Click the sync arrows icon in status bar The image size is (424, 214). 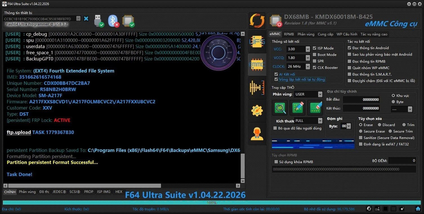pos(369,209)
